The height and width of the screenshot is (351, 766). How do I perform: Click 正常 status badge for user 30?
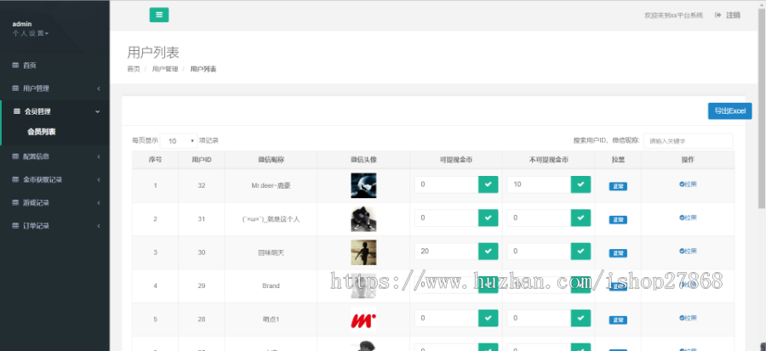point(618,253)
